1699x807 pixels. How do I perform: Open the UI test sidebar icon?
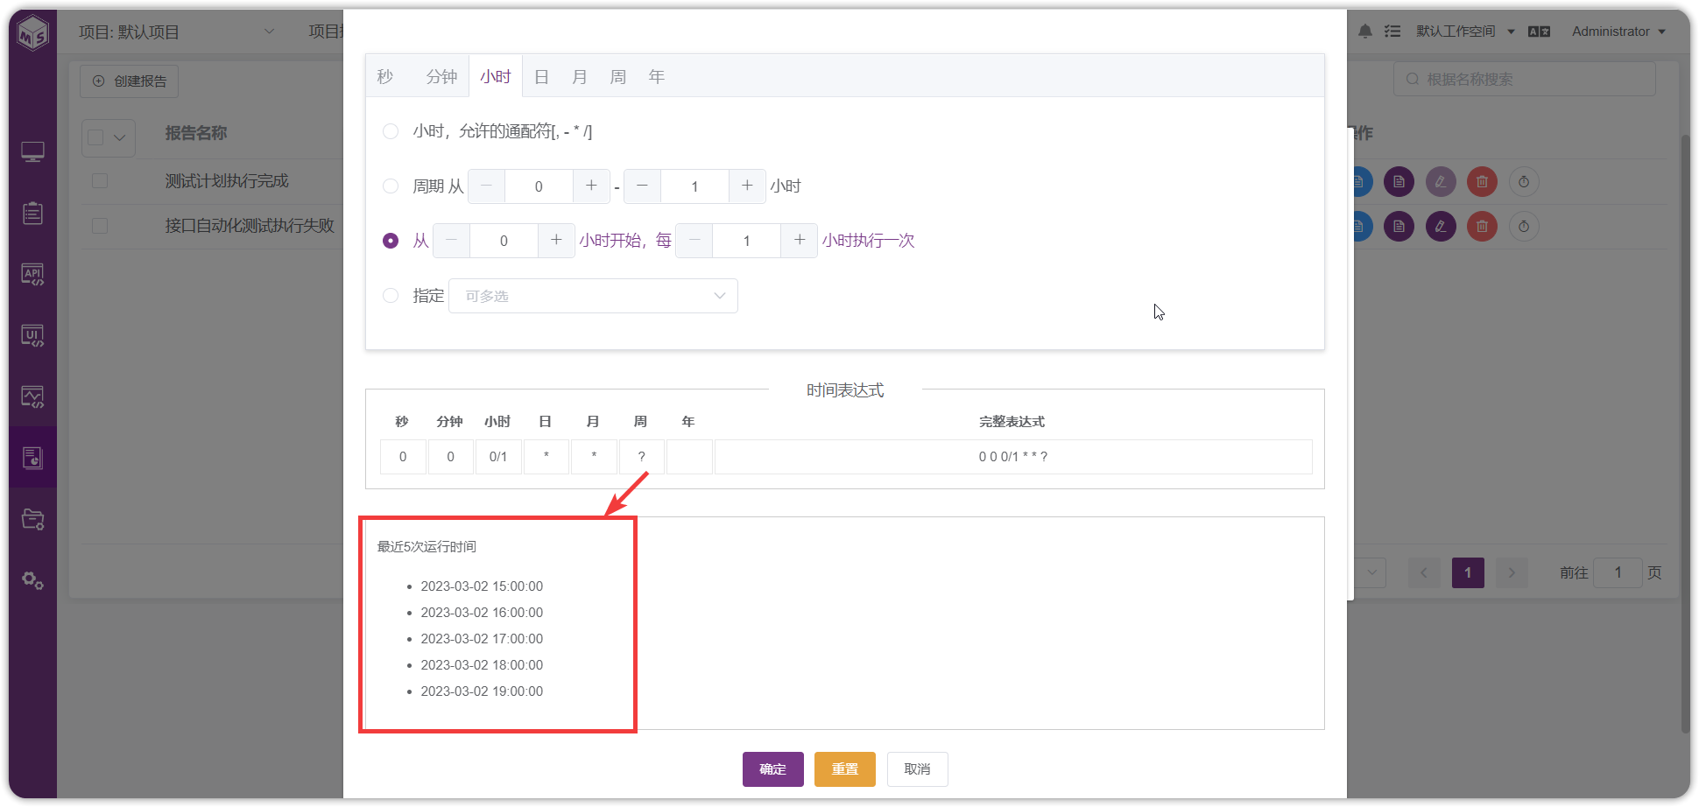(33, 336)
